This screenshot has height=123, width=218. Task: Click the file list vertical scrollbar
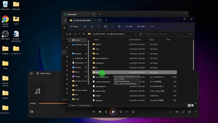click(x=193, y=55)
